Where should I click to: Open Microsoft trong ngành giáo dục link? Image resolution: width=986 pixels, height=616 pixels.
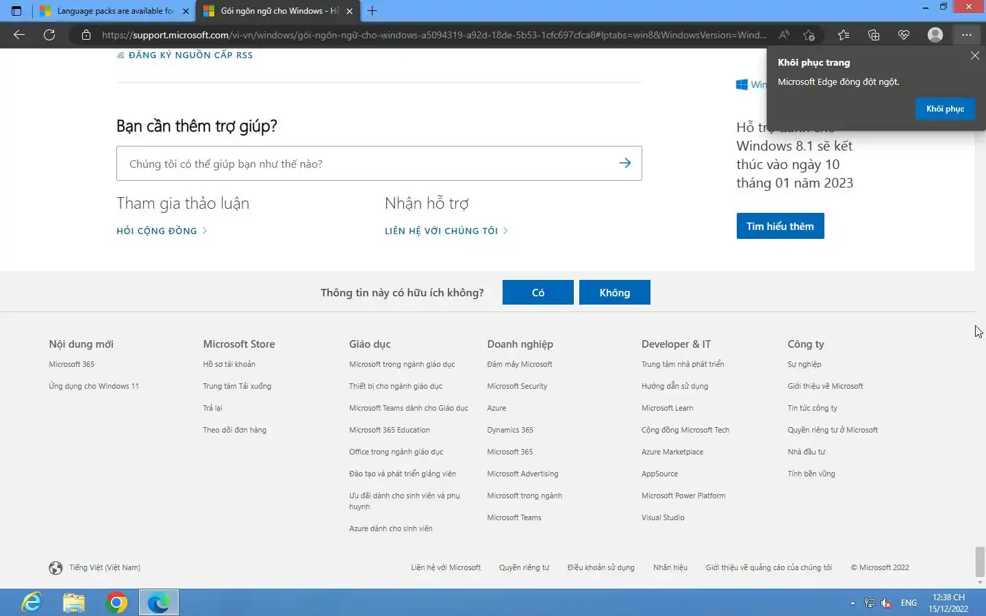coord(402,364)
